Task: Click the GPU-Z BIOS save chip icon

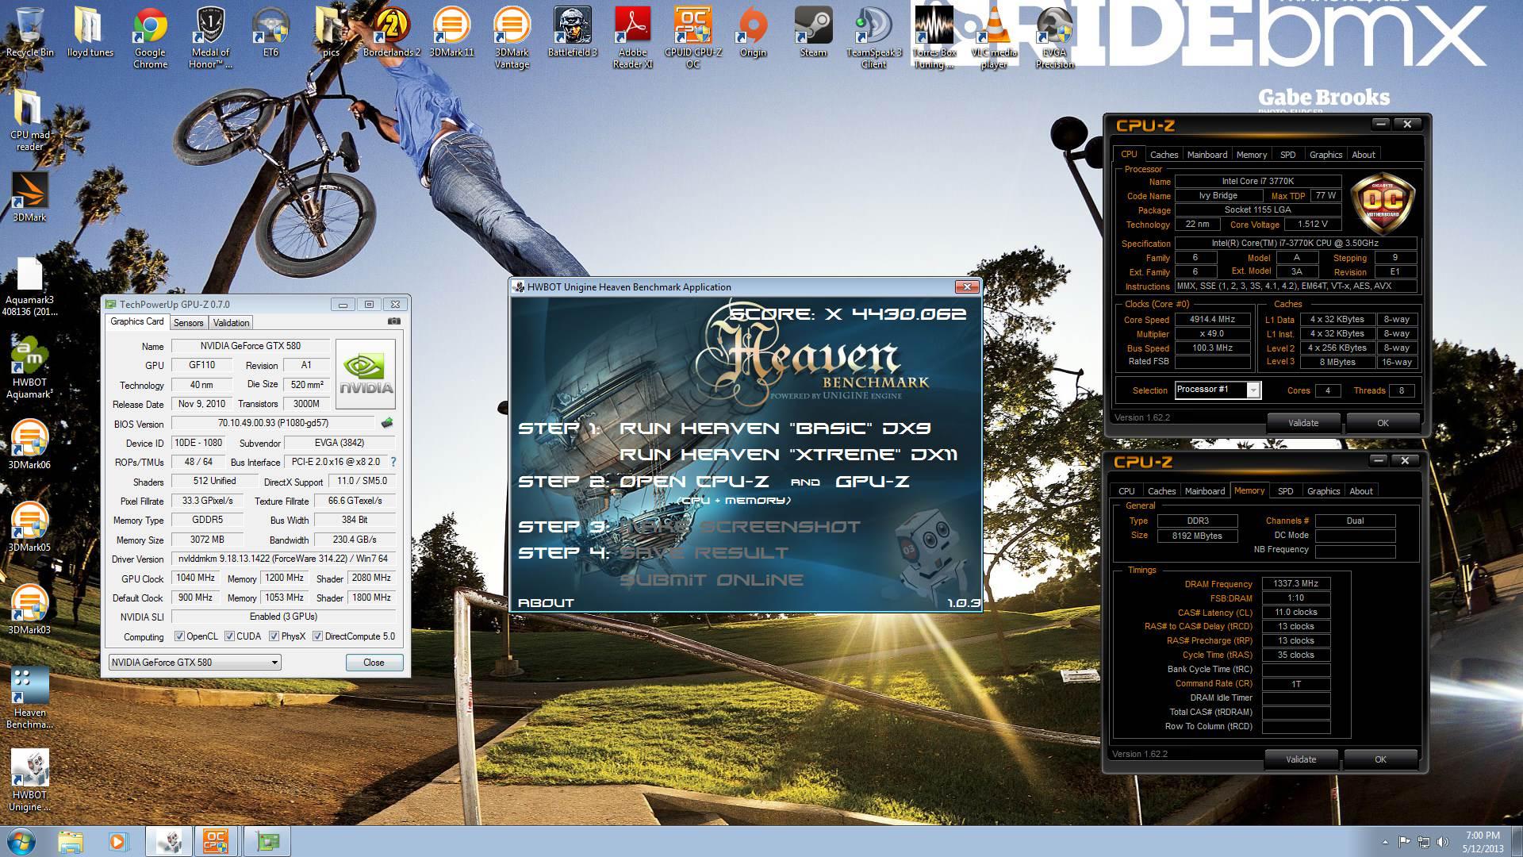Action: pyautogui.click(x=387, y=423)
